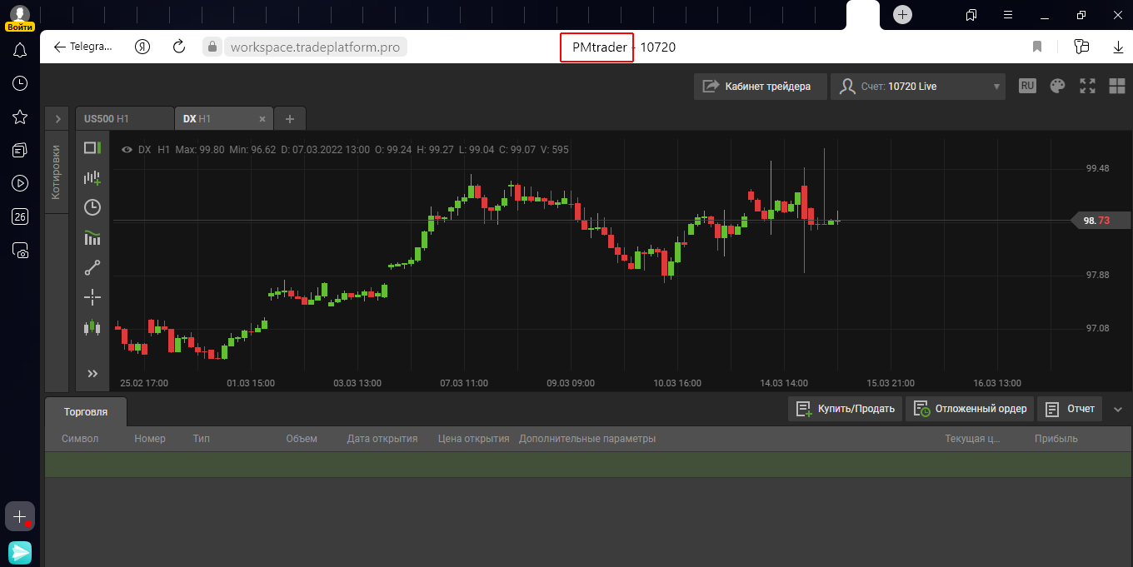This screenshot has height=567, width=1133.
Task: Click the Купить/Продать button
Action: [845, 409]
